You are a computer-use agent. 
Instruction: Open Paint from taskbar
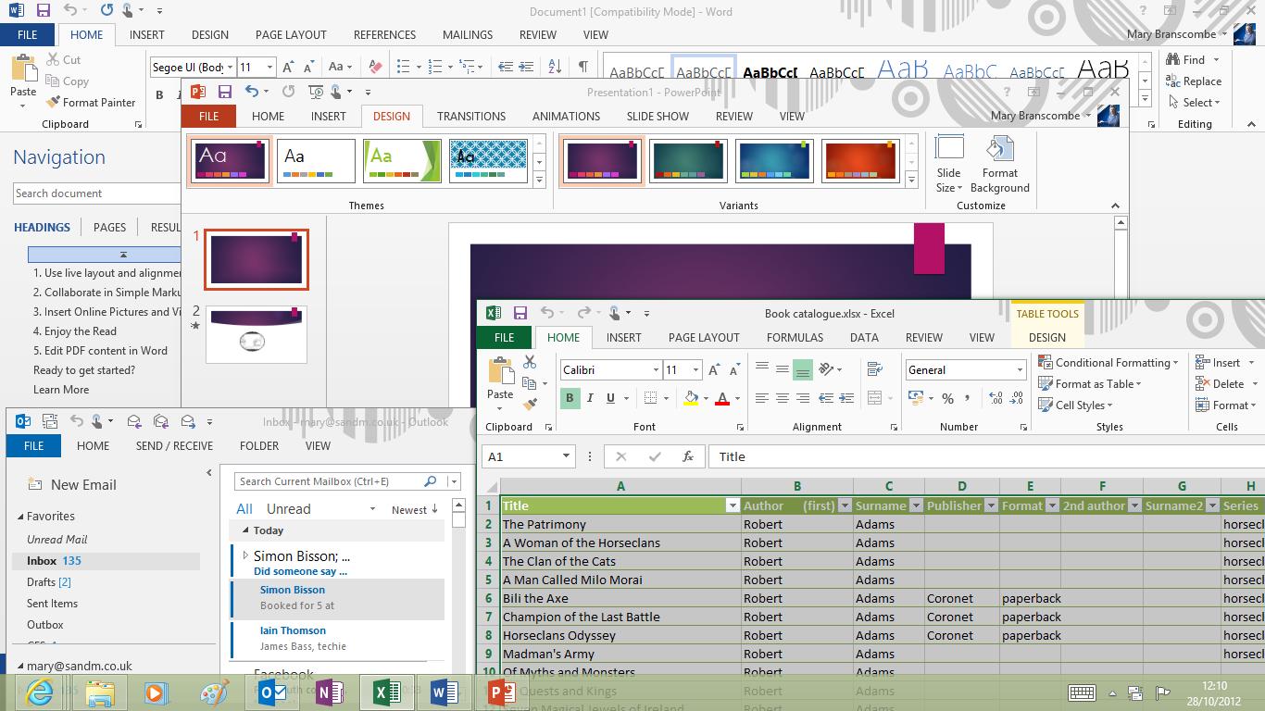pyautogui.click(x=213, y=692)
